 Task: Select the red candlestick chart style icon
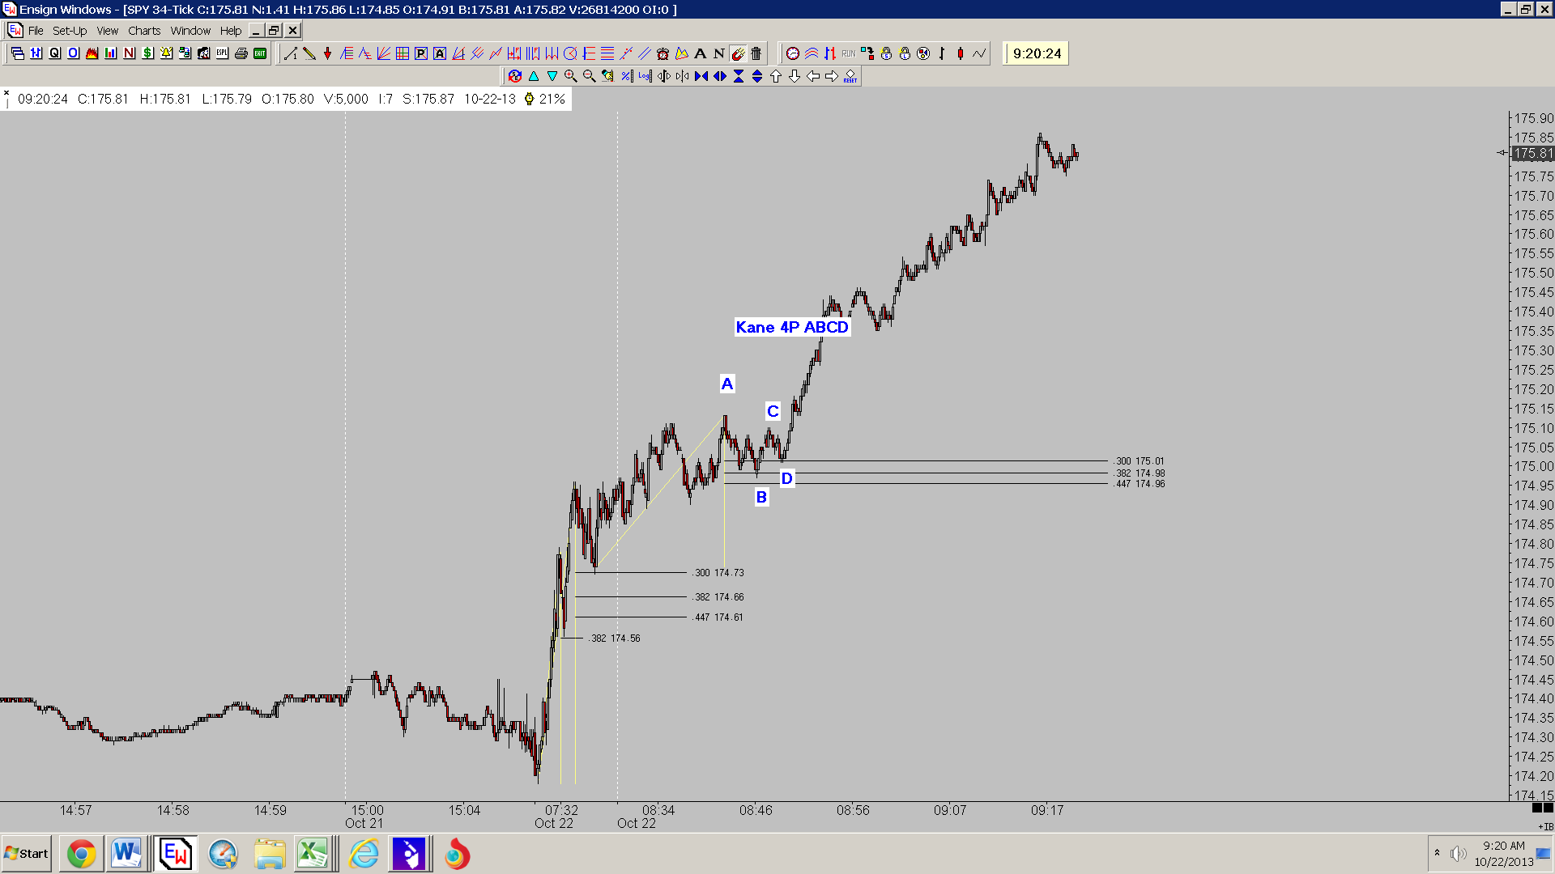(961, 53)
